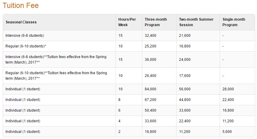Select the Two-month Summer Session header
The image size is (257, 139).
(196, 22)
